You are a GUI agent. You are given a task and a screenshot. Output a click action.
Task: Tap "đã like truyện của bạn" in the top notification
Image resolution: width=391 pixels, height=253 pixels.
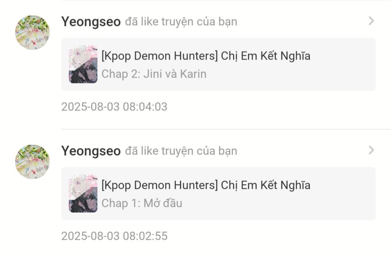(181, 22)
